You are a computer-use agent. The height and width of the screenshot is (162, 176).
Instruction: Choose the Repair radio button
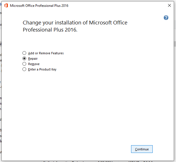(x=24, y=59)
